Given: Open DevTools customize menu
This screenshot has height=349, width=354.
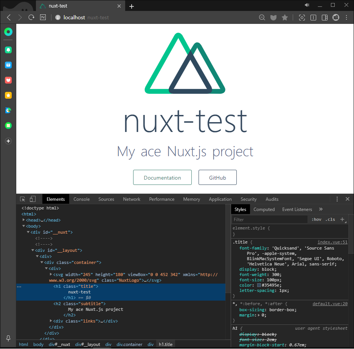Looking at the screenshot, I should pyautogui.click(x=337, y=199).
